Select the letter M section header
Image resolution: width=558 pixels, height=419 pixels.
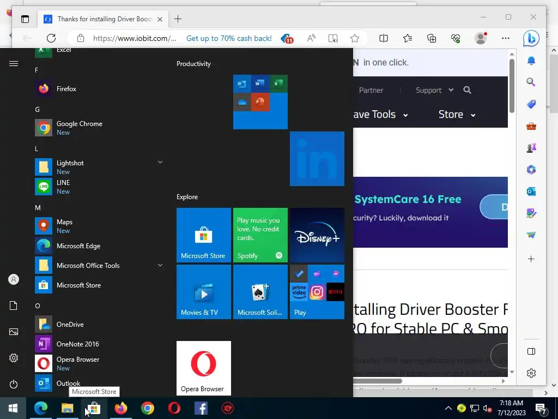coord(38,208)
